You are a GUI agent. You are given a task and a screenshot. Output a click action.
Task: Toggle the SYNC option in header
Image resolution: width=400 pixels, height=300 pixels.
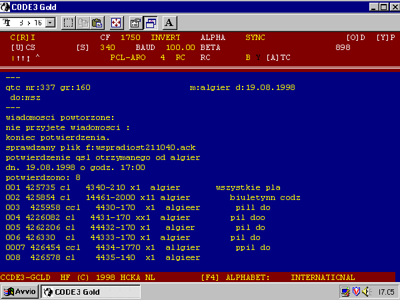tap(255, 37)
